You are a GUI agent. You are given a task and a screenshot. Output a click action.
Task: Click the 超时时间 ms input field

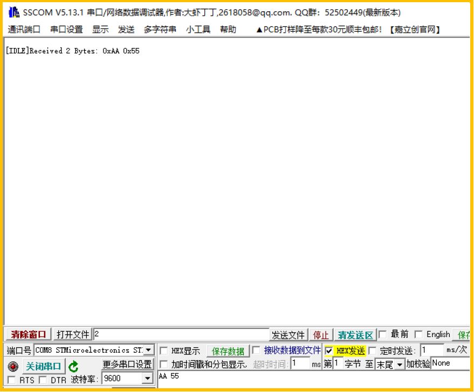(x=300, y=363)
